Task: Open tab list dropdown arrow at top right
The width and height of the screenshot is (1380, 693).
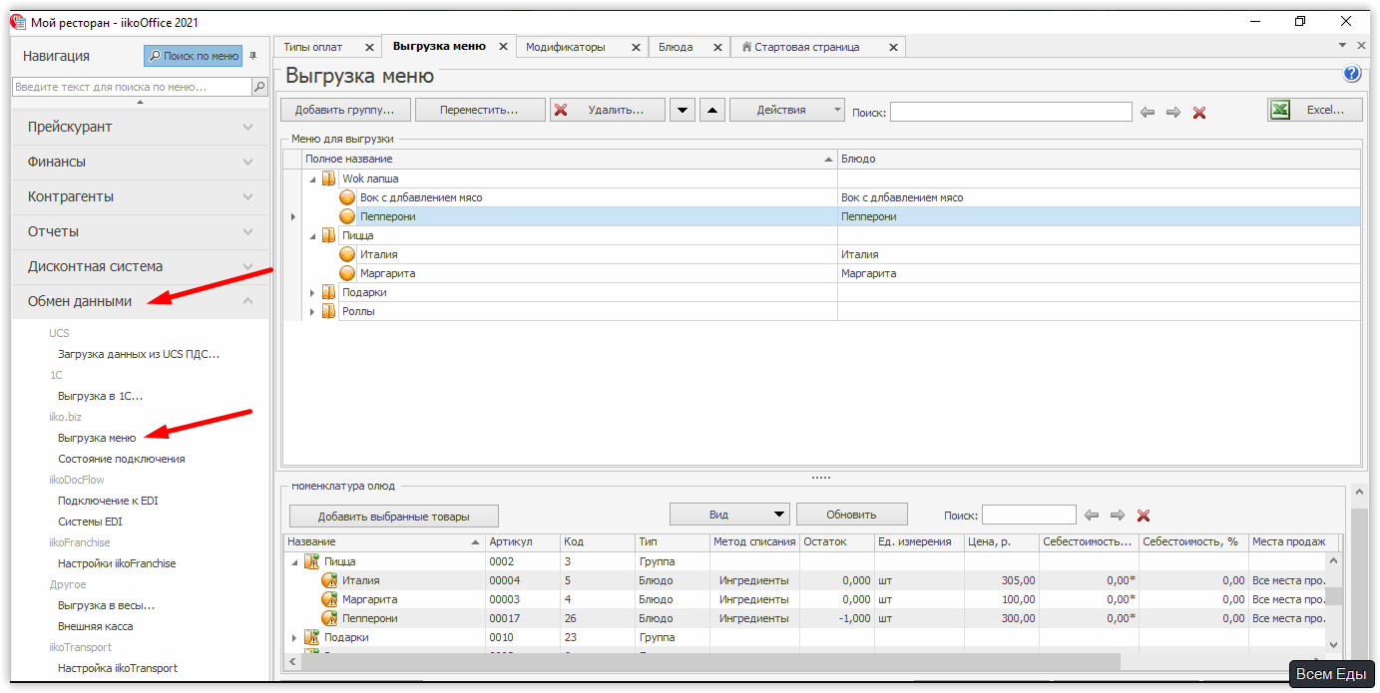Action: click(x=1343, y=46)
